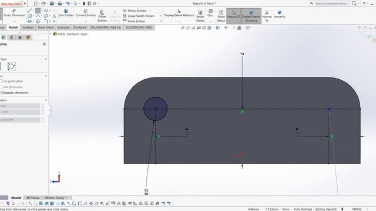Click the Print icon
Screen dimensions: 376x211
point(59,4)
